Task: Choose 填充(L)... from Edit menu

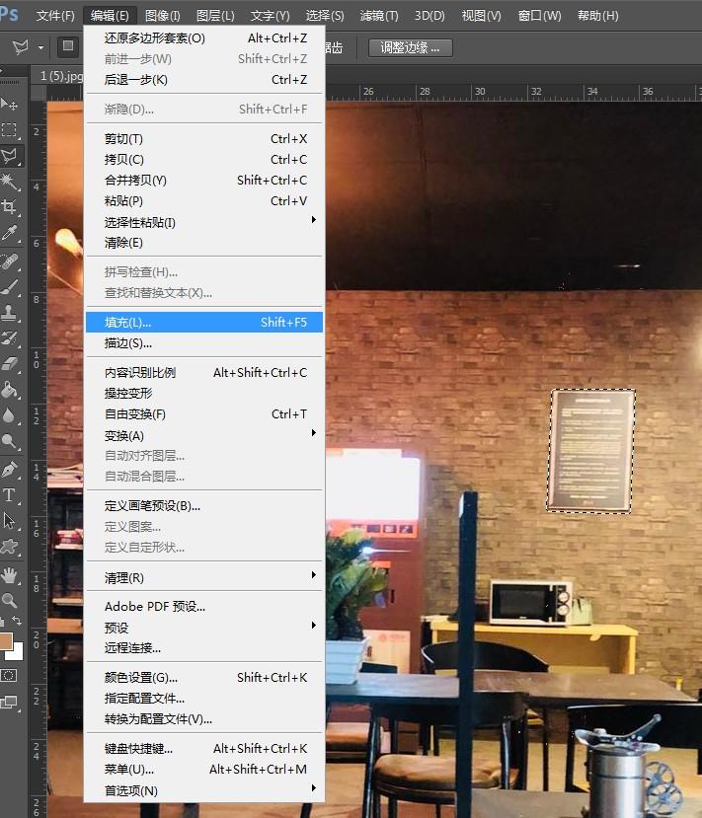Action: (x=204, y=323)
